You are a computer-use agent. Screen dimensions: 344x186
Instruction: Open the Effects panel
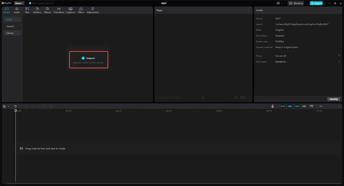click(48, 10)
